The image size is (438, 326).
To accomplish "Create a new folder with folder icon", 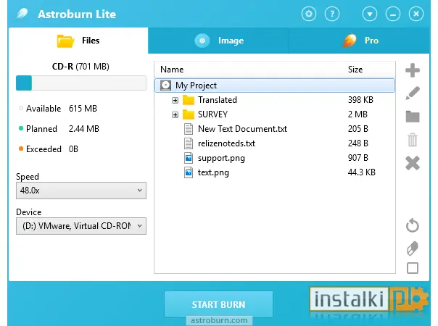I will [413, 117].
